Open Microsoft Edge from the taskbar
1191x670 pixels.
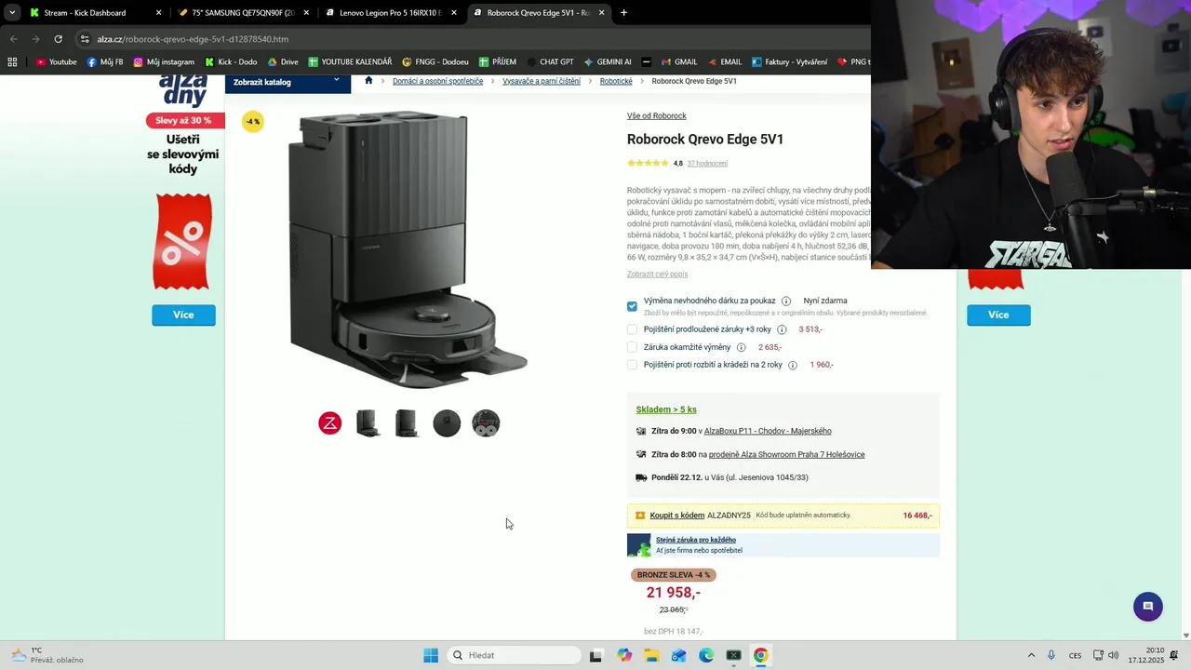click(706, 655)
